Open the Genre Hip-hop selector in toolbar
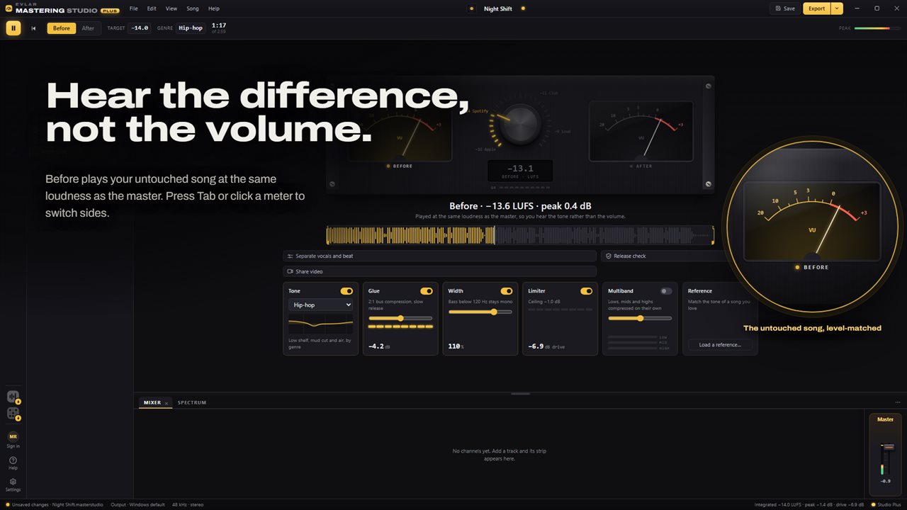Image resolution: width=907 pixels, height=510 pixels. [x=191, y=28]
